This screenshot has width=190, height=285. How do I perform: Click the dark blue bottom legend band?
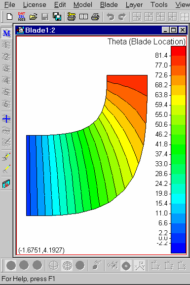point(178,248)
